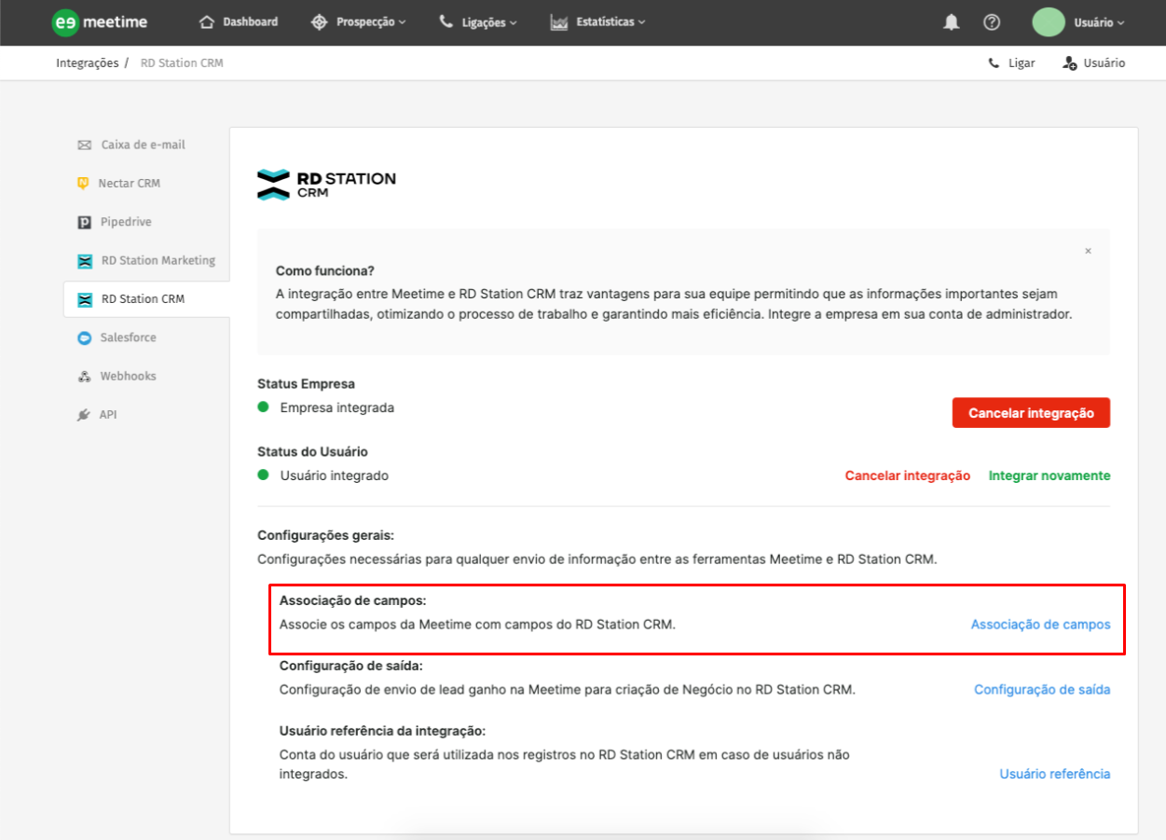Image resolution: width=1166 pixels, height=840 pixels.
Task: Click the red Cancelar integração button
Action: coord(1031,412)
